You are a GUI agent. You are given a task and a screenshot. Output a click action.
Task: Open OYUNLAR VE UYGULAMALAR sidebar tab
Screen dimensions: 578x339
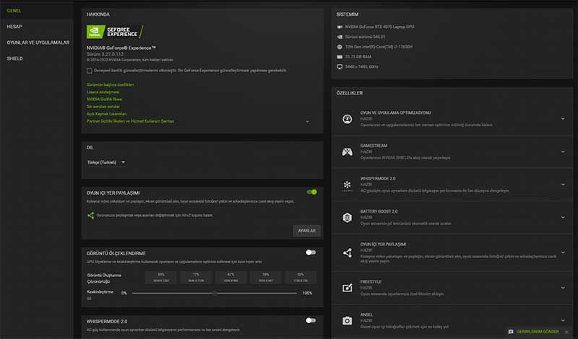38,43
